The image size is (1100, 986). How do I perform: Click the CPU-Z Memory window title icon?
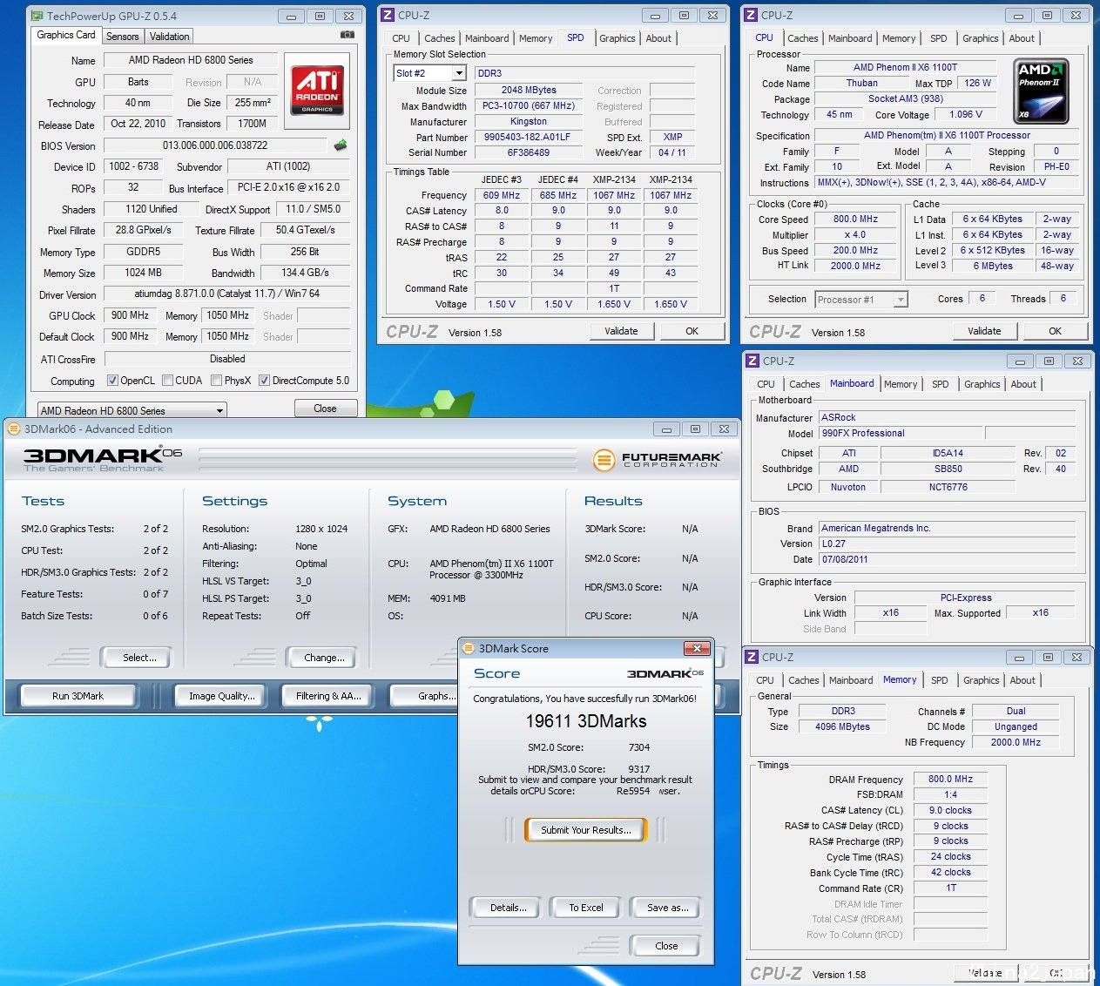752,657
